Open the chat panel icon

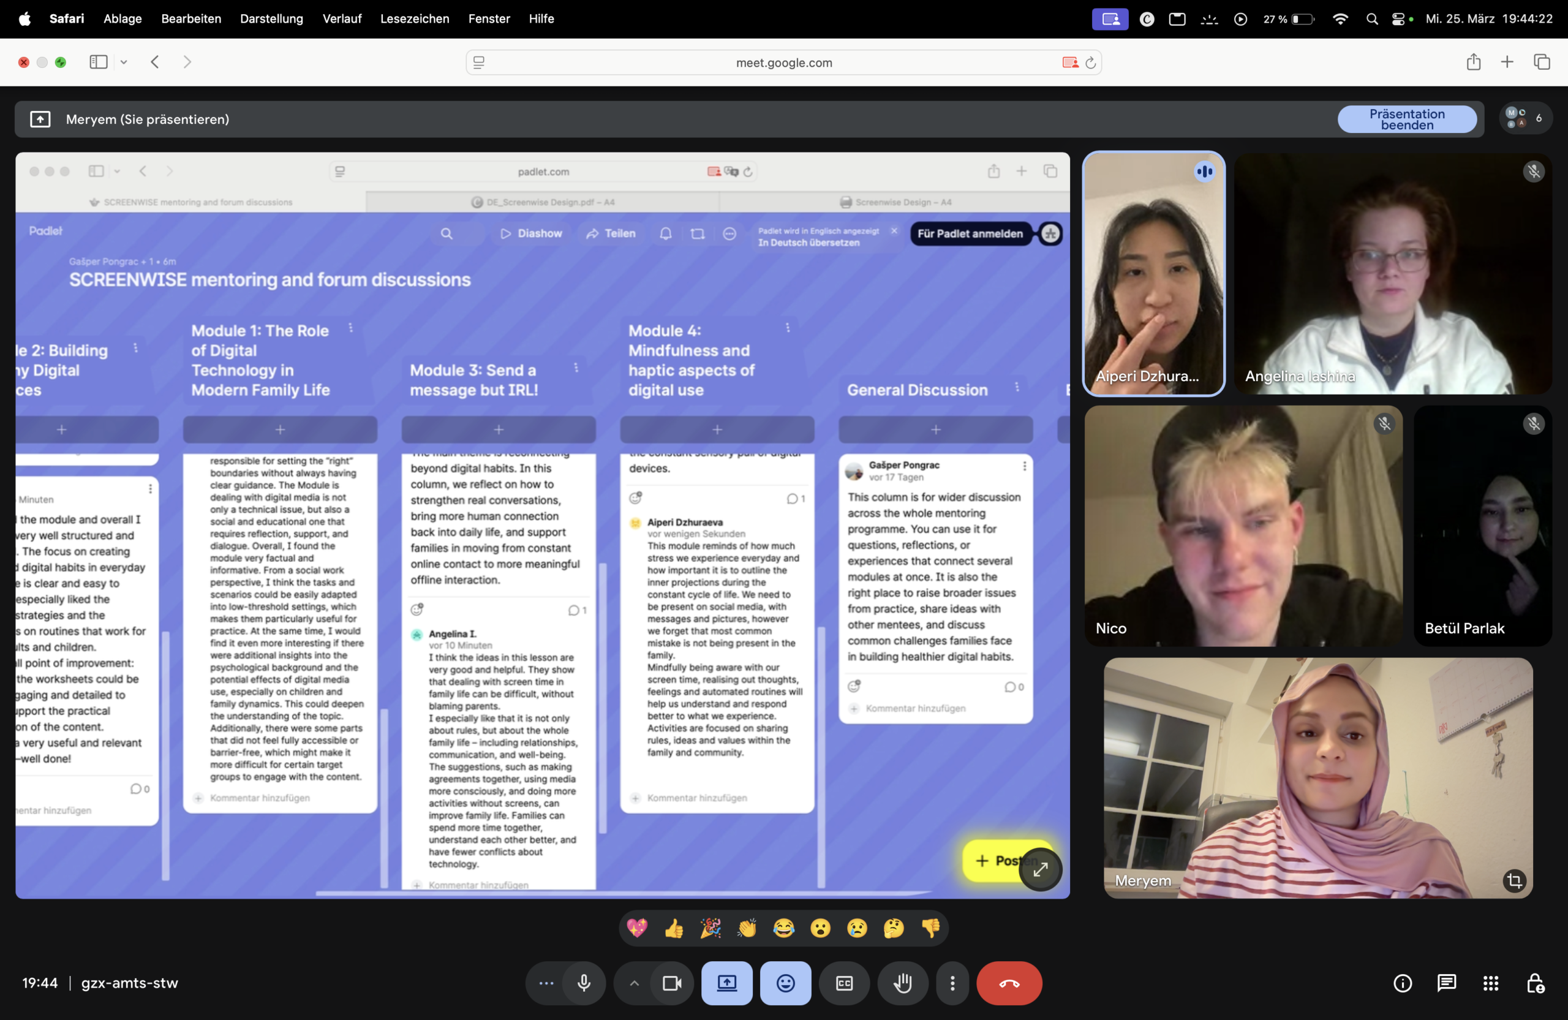pos(1446,983)
